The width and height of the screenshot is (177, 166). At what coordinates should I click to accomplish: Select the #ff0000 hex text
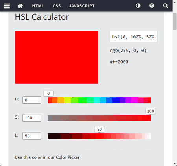(119, 62)
